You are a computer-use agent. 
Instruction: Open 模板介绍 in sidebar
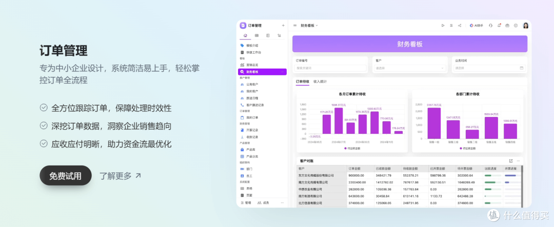pos(262,46)
